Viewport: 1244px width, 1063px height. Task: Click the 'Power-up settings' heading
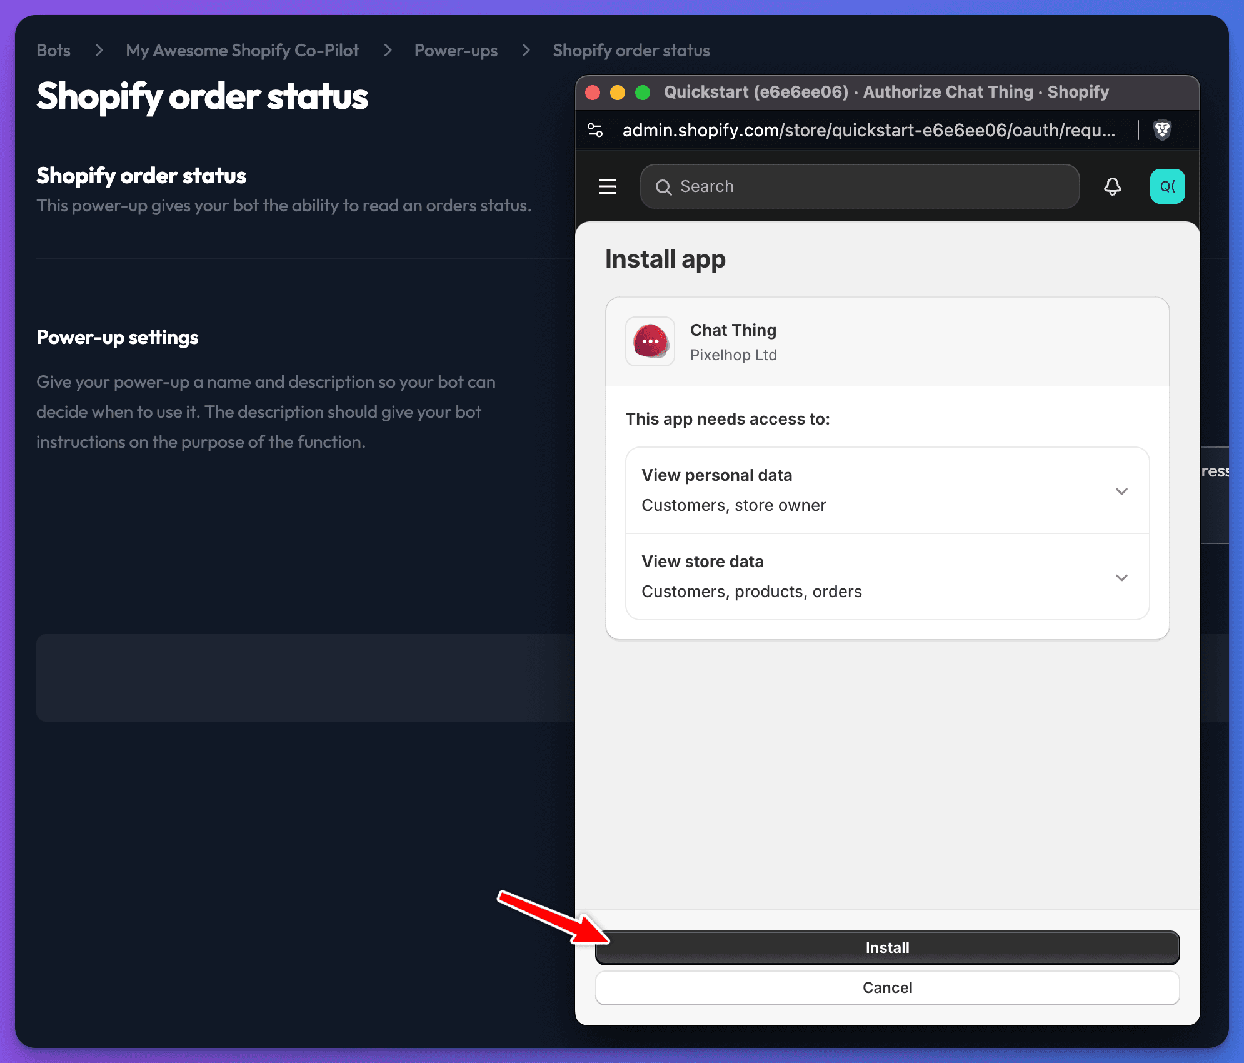point(118,337)
